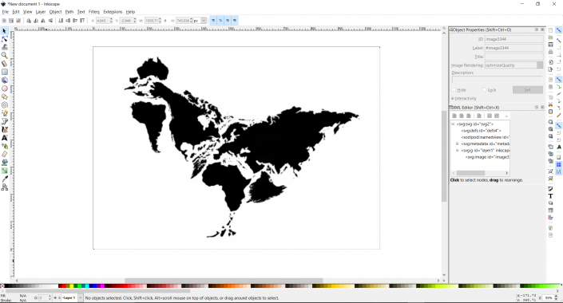This screenshot has height=303, width=563.
Task: Enable the Hide checkbox
Action: [x=454, y=89]
